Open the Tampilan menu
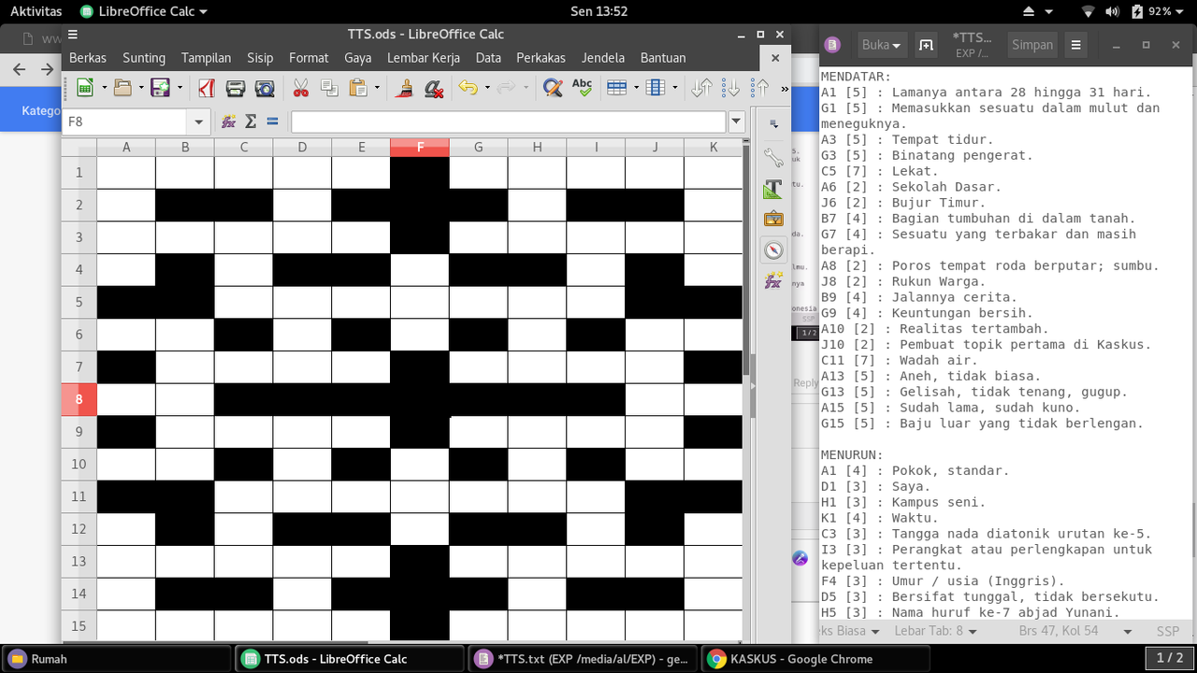 (206, 58)
